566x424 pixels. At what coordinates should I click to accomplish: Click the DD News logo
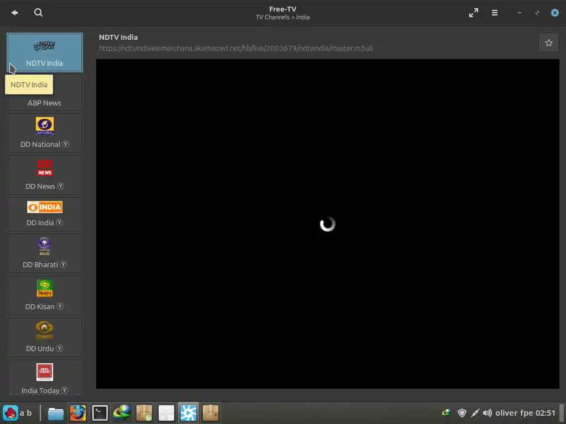tap(45, 168)
